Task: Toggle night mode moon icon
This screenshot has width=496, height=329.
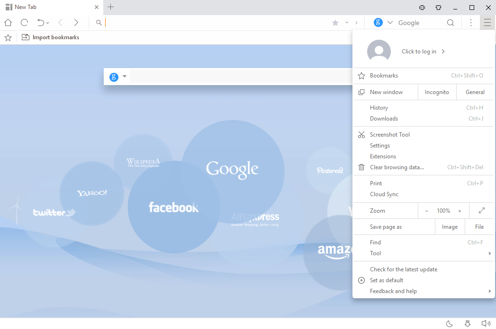Action: pos(449,324)
